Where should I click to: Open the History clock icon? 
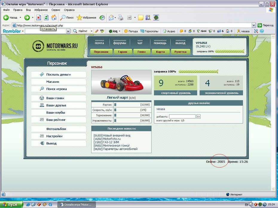[102, 18]
